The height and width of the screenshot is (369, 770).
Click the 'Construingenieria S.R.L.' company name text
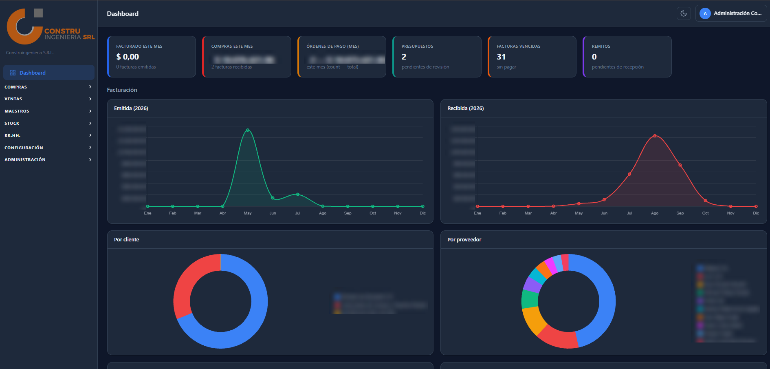(30, 53)
